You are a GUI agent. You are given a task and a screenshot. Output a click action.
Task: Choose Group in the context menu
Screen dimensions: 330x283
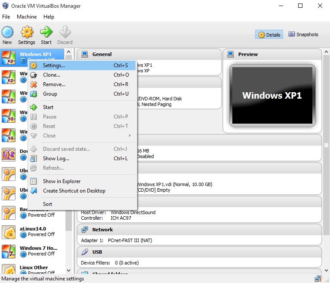click(x=83, y=94)
